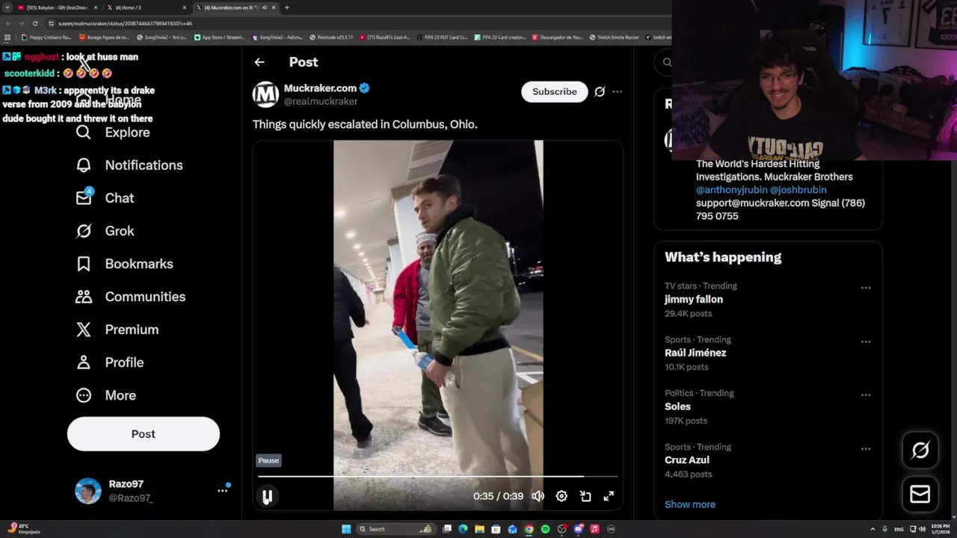
Task: Subscribe to Muckraker.com
Action: click(555, 91)
